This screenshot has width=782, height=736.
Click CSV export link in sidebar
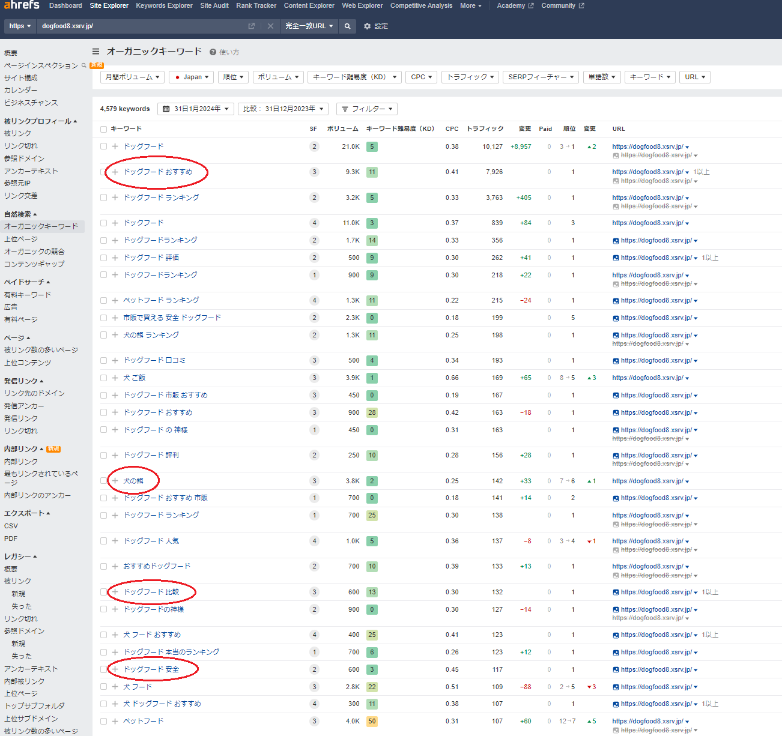[11, 526]
